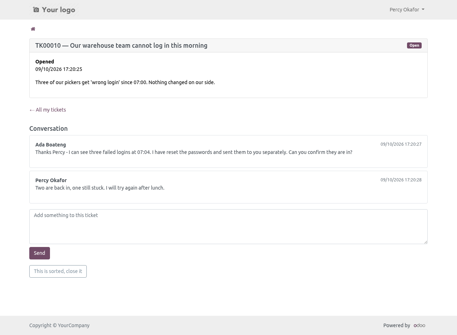This screenshot has width=457, height=335.
Task: Select the ticket title TK00010 heading
Action: (x=121, y=45)
